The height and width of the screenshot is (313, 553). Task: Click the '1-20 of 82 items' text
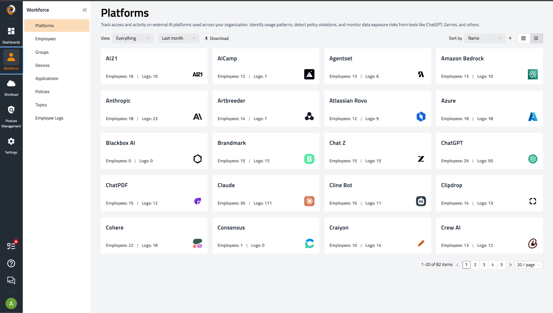437,265
